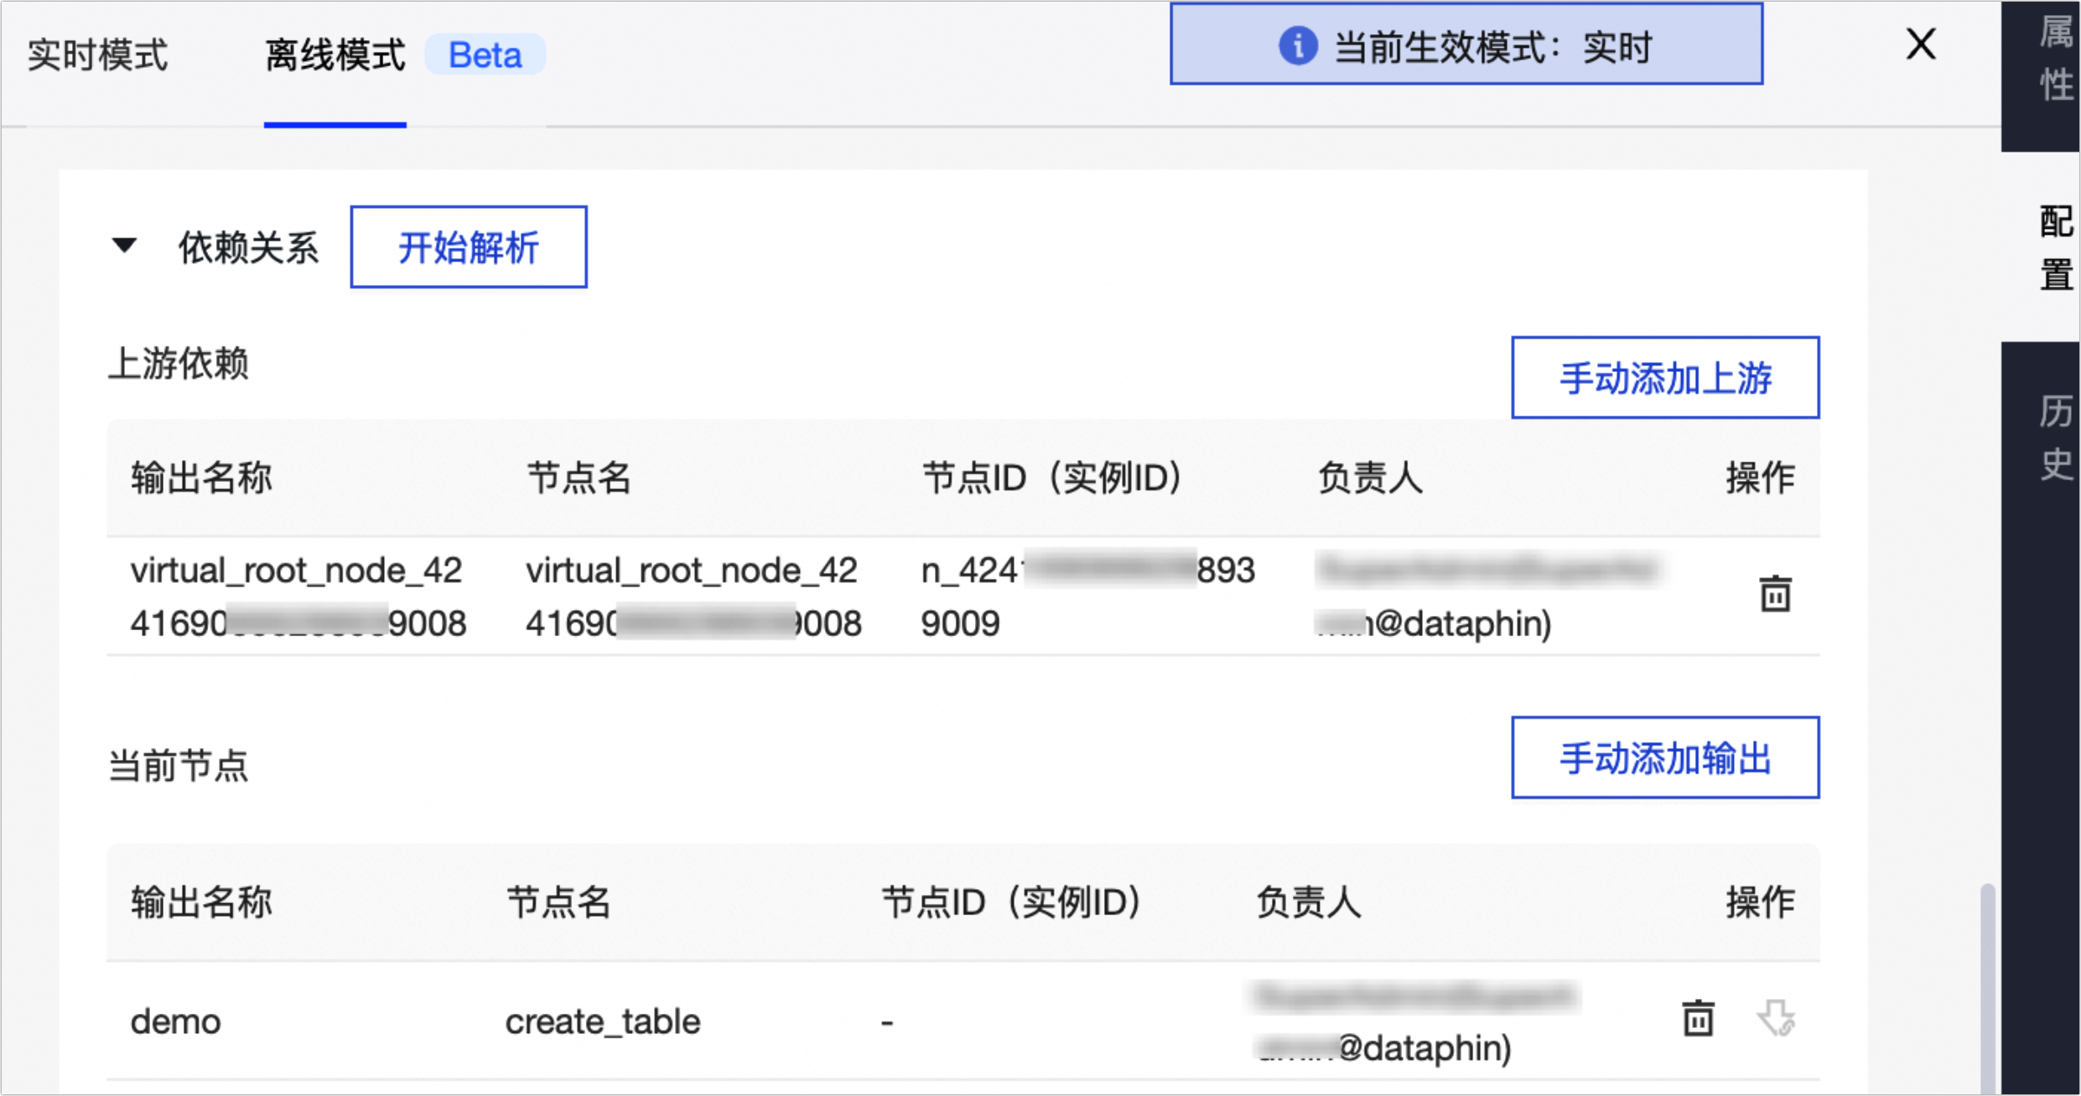Collapse the 依赖关系 section triangle
This screenshot has width=2081, height=1096.
[124, 246]
